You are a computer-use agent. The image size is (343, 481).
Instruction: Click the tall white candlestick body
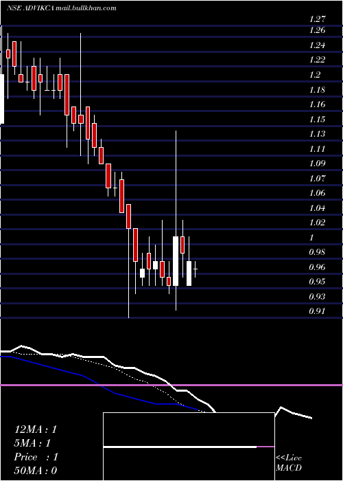point(176,261)
